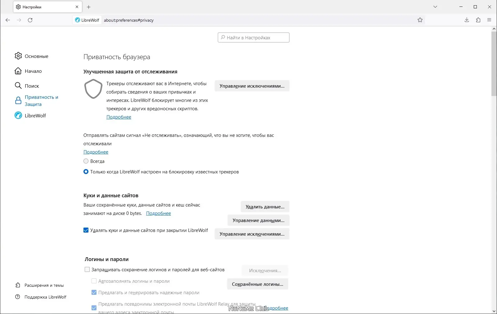The image size is (497, 314).
Task: Click the Куки и данные сайтов heading
Action: point(111,195)
